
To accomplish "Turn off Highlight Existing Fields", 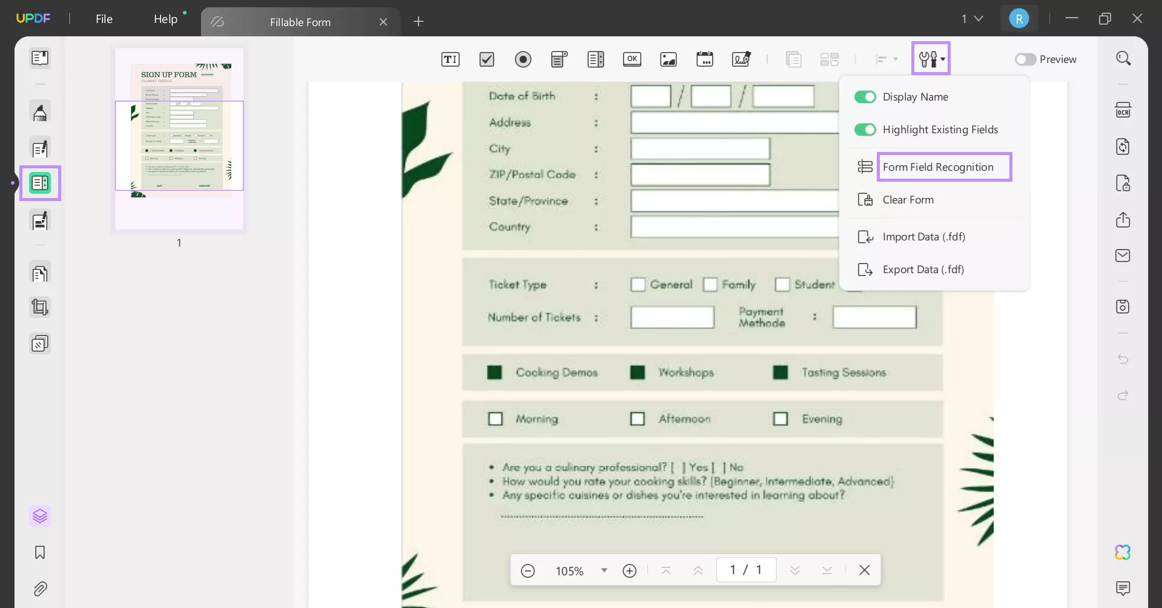I will (865, 130).
